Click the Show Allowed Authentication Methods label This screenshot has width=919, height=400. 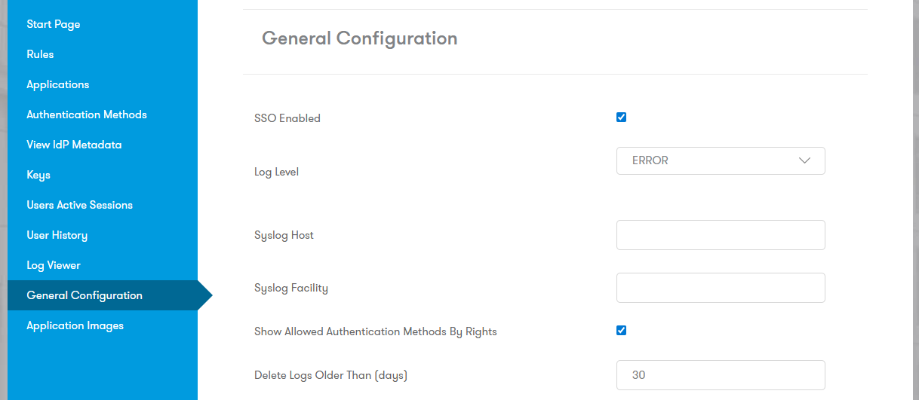pyautogui.click(x=375, y=331)
